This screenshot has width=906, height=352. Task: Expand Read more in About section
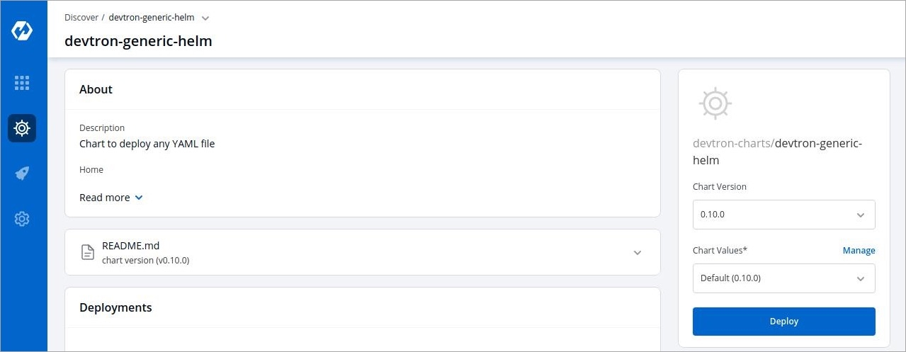point(111,198)
